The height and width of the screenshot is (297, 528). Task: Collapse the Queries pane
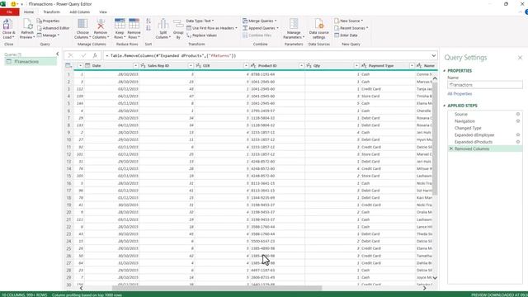point(58,54)
